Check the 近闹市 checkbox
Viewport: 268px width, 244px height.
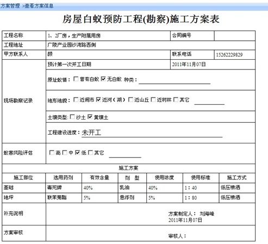76,99
